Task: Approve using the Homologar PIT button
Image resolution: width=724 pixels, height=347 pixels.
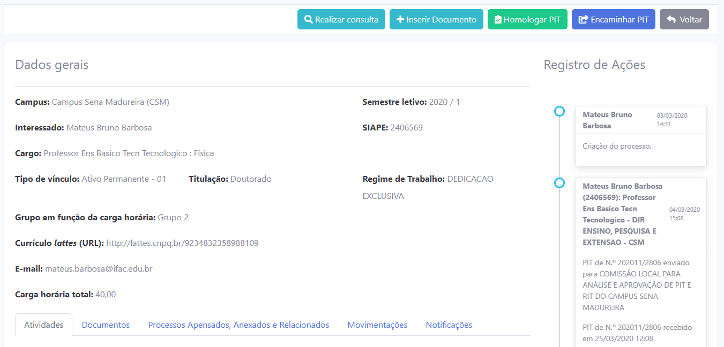Action: point(527,20)
